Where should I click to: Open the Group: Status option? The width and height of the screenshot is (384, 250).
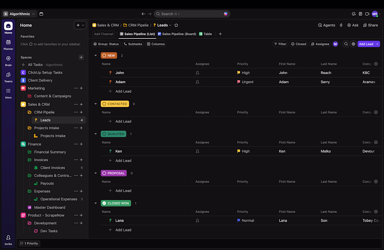click(106, 44)
